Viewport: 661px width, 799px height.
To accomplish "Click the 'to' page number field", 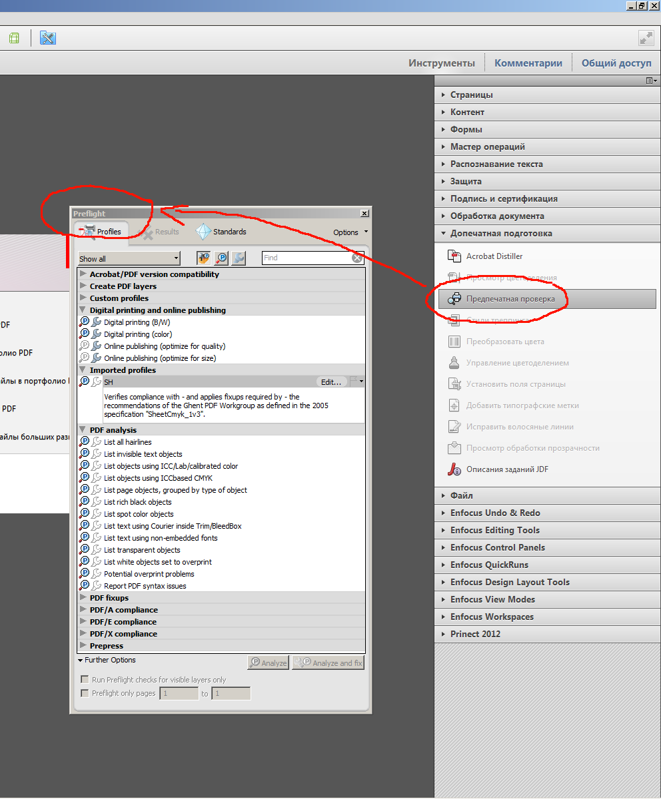I will click(x=231, y=694).
